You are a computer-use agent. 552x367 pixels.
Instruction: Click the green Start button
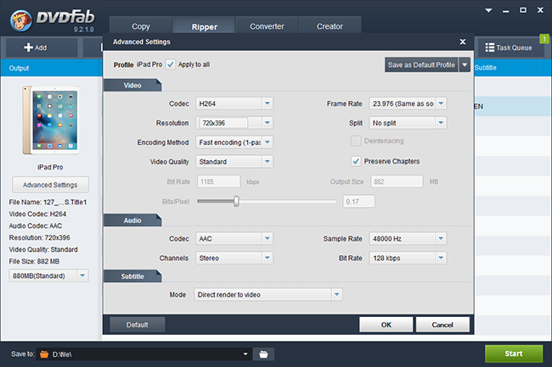point(514,353)
